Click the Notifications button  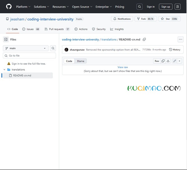pyautogui.click(x=122, y=19)
